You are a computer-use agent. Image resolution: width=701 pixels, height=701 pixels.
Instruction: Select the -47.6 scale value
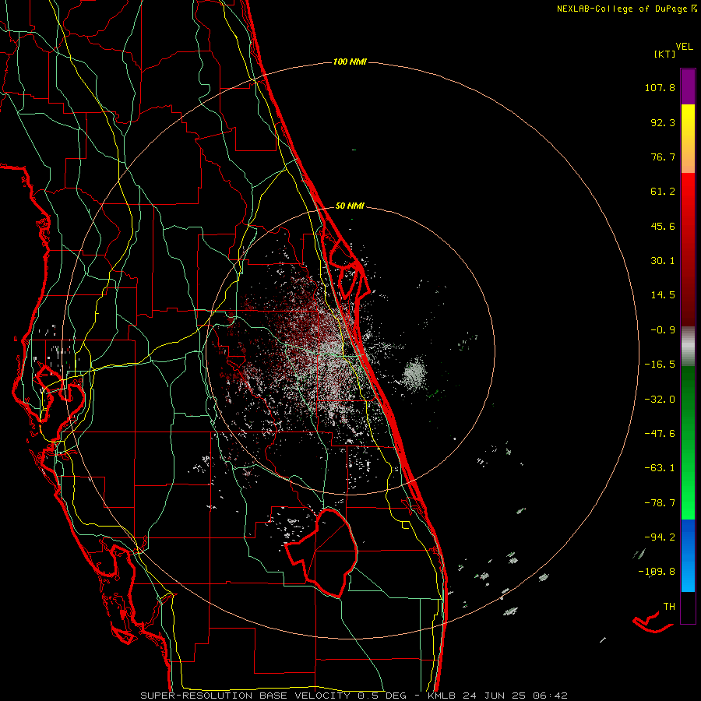click(660, 434)
